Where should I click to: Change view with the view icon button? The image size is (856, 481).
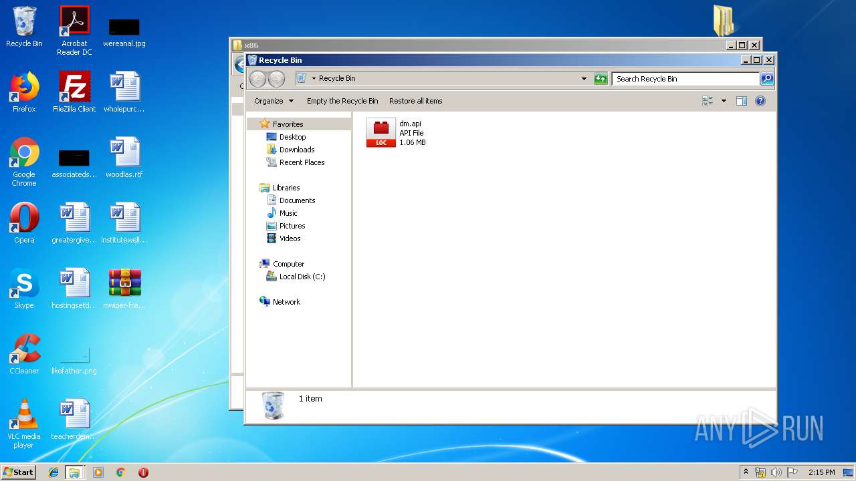[708, 101]
